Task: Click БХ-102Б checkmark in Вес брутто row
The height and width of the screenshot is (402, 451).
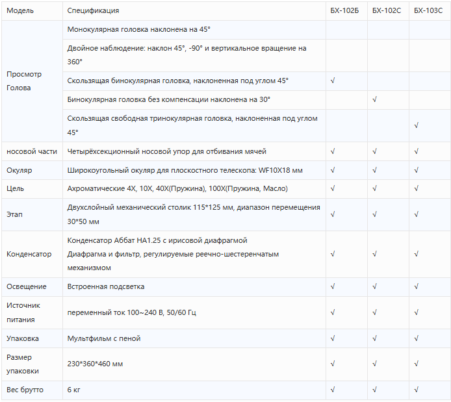Action: [x=333, y=390]
